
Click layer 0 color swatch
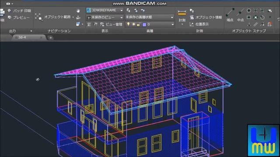(x=144, y=24)
